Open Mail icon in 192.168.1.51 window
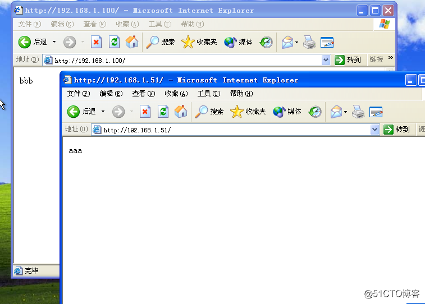The width and height of the screenshot is (425, 304). 336,112
